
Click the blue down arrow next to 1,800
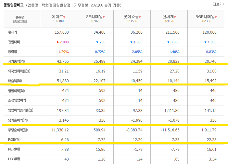click(x=131, y=42)
